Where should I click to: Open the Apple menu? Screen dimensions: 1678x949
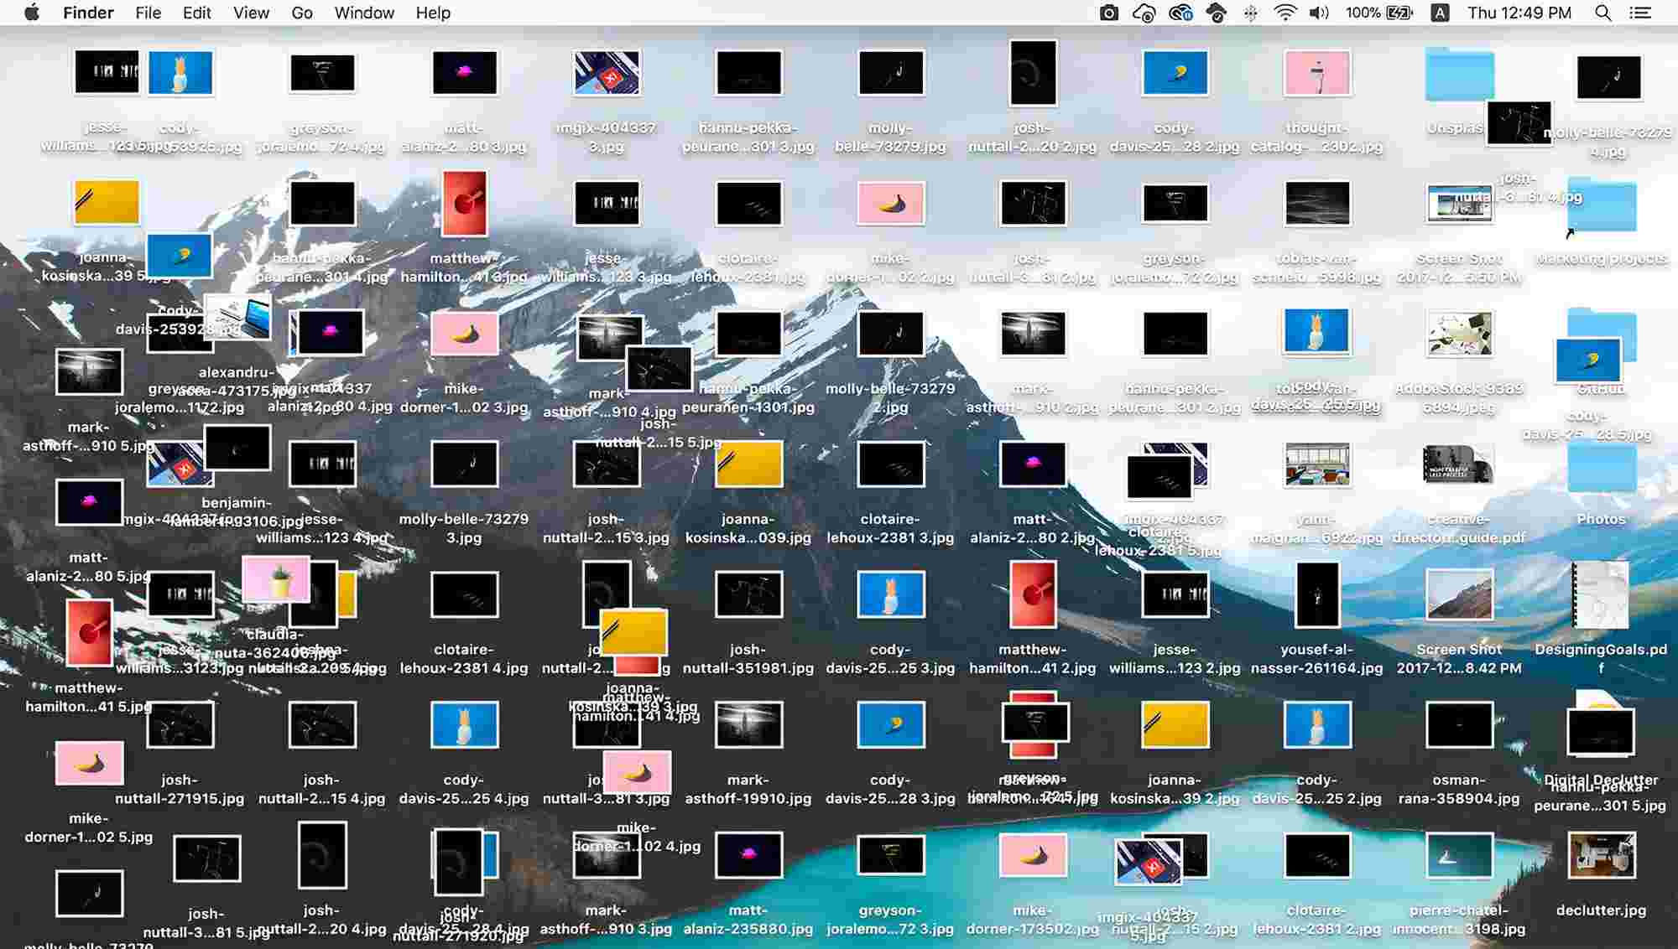point(32,13)
